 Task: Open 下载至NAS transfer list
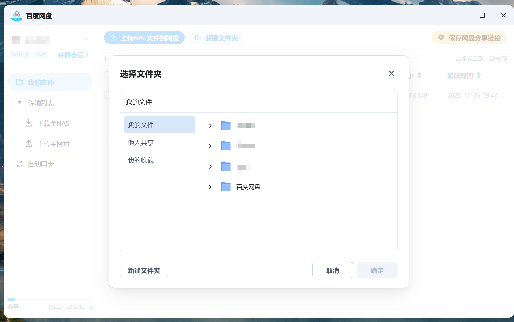pos(53,123)
